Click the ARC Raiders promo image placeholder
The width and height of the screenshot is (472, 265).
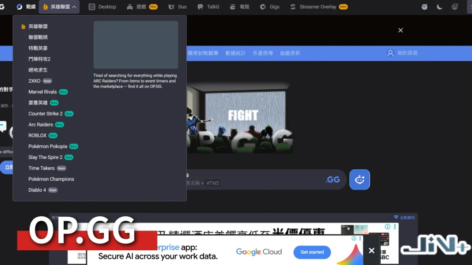pos(136,45)
